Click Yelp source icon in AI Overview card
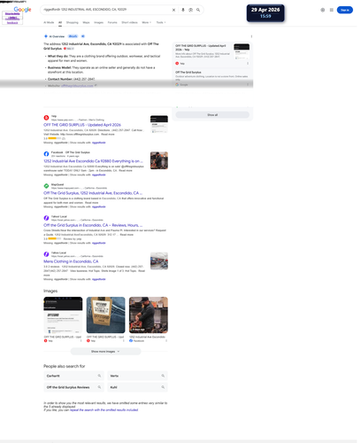The height and width of the screenshot is (443, 361). tap(177, 63)
